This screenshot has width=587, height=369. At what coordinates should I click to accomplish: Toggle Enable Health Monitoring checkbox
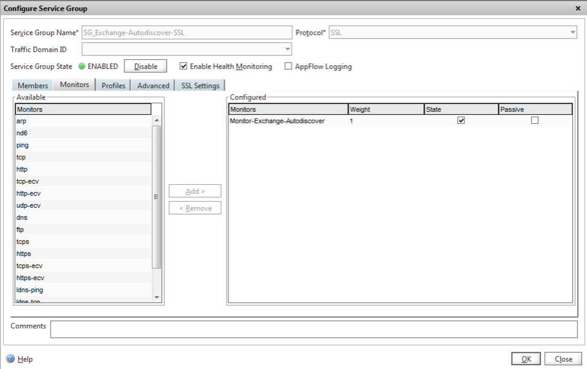point(184,66)
